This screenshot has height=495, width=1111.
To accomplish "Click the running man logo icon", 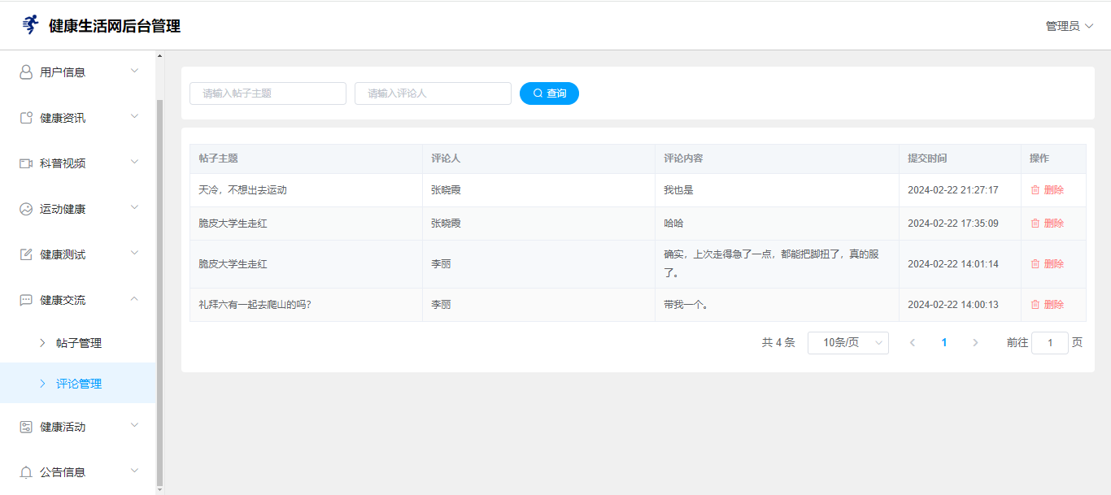I will pos(30,25).
